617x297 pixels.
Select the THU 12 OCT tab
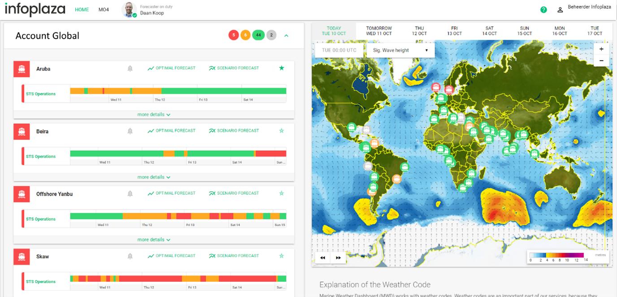pyautogui.click(x=419, y=31)
